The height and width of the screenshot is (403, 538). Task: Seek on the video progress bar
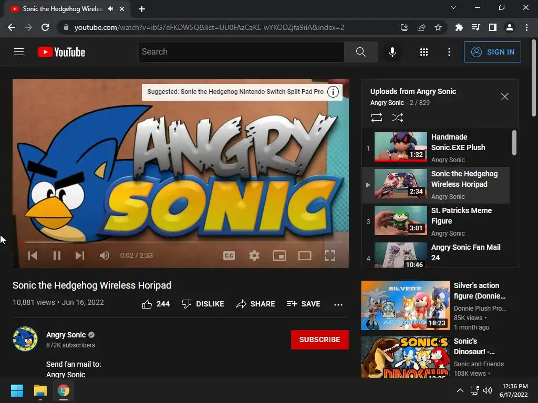(181, 242)
